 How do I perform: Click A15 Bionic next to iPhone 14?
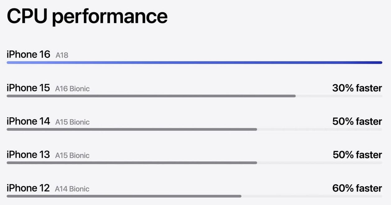pyautogui.click(x=72, y=122)
